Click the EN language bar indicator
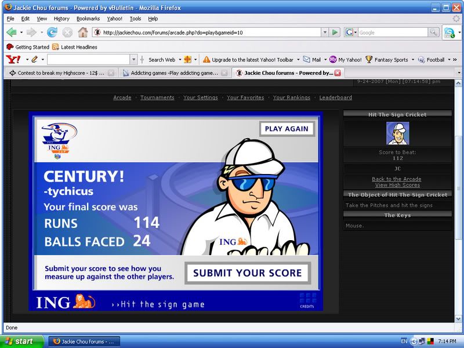The image size is (464, 348). point(404,341)
